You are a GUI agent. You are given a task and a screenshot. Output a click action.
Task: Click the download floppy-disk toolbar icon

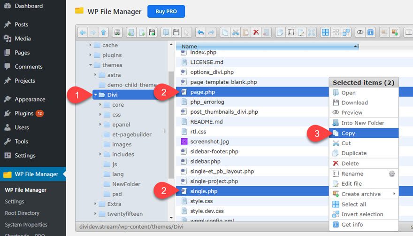click(x=176, y=32)
